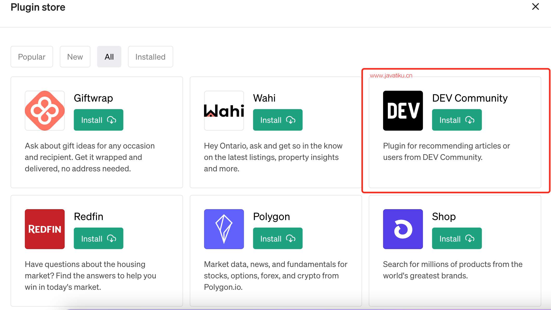Switch to the Installed tab
This screenshot has width=551, height=310.
point(150,57)
